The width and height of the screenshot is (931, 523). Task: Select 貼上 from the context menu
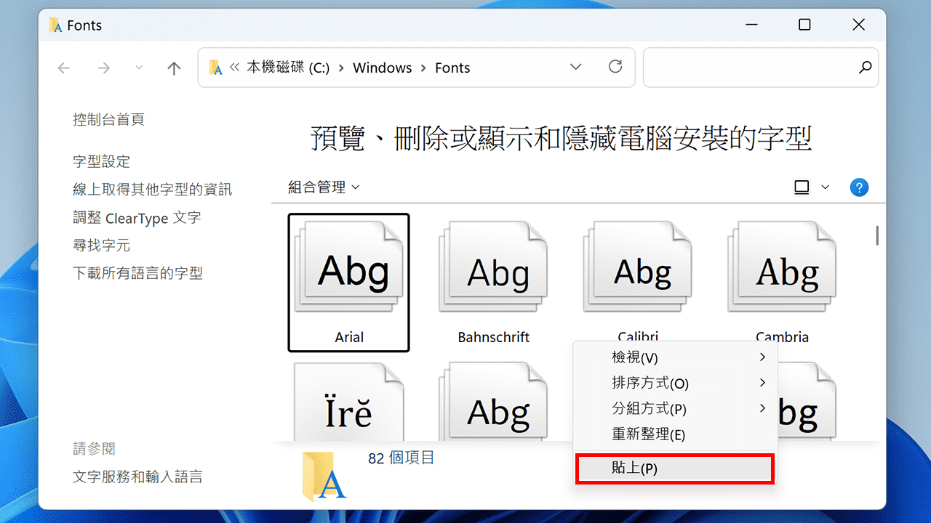point(672,468)
